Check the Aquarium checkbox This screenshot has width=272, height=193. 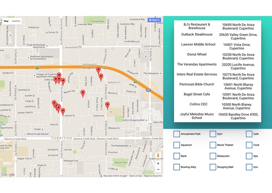click(x=177, y=145)
